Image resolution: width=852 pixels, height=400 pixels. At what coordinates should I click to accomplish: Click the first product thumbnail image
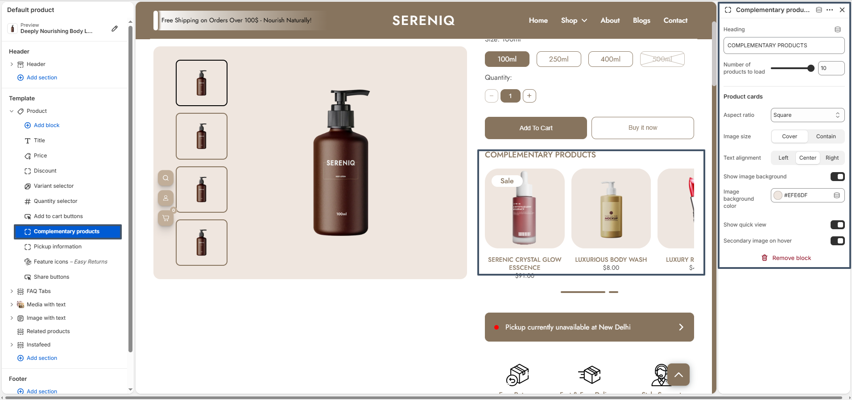[202, 83]
